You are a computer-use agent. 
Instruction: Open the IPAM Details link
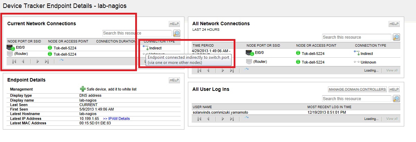[116, 119]
